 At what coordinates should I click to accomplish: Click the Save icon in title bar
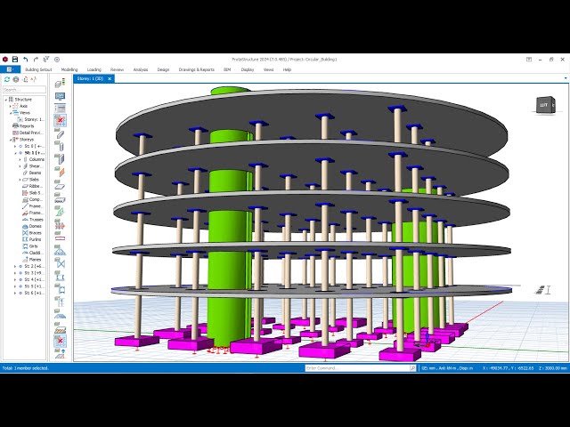(15, 60)
